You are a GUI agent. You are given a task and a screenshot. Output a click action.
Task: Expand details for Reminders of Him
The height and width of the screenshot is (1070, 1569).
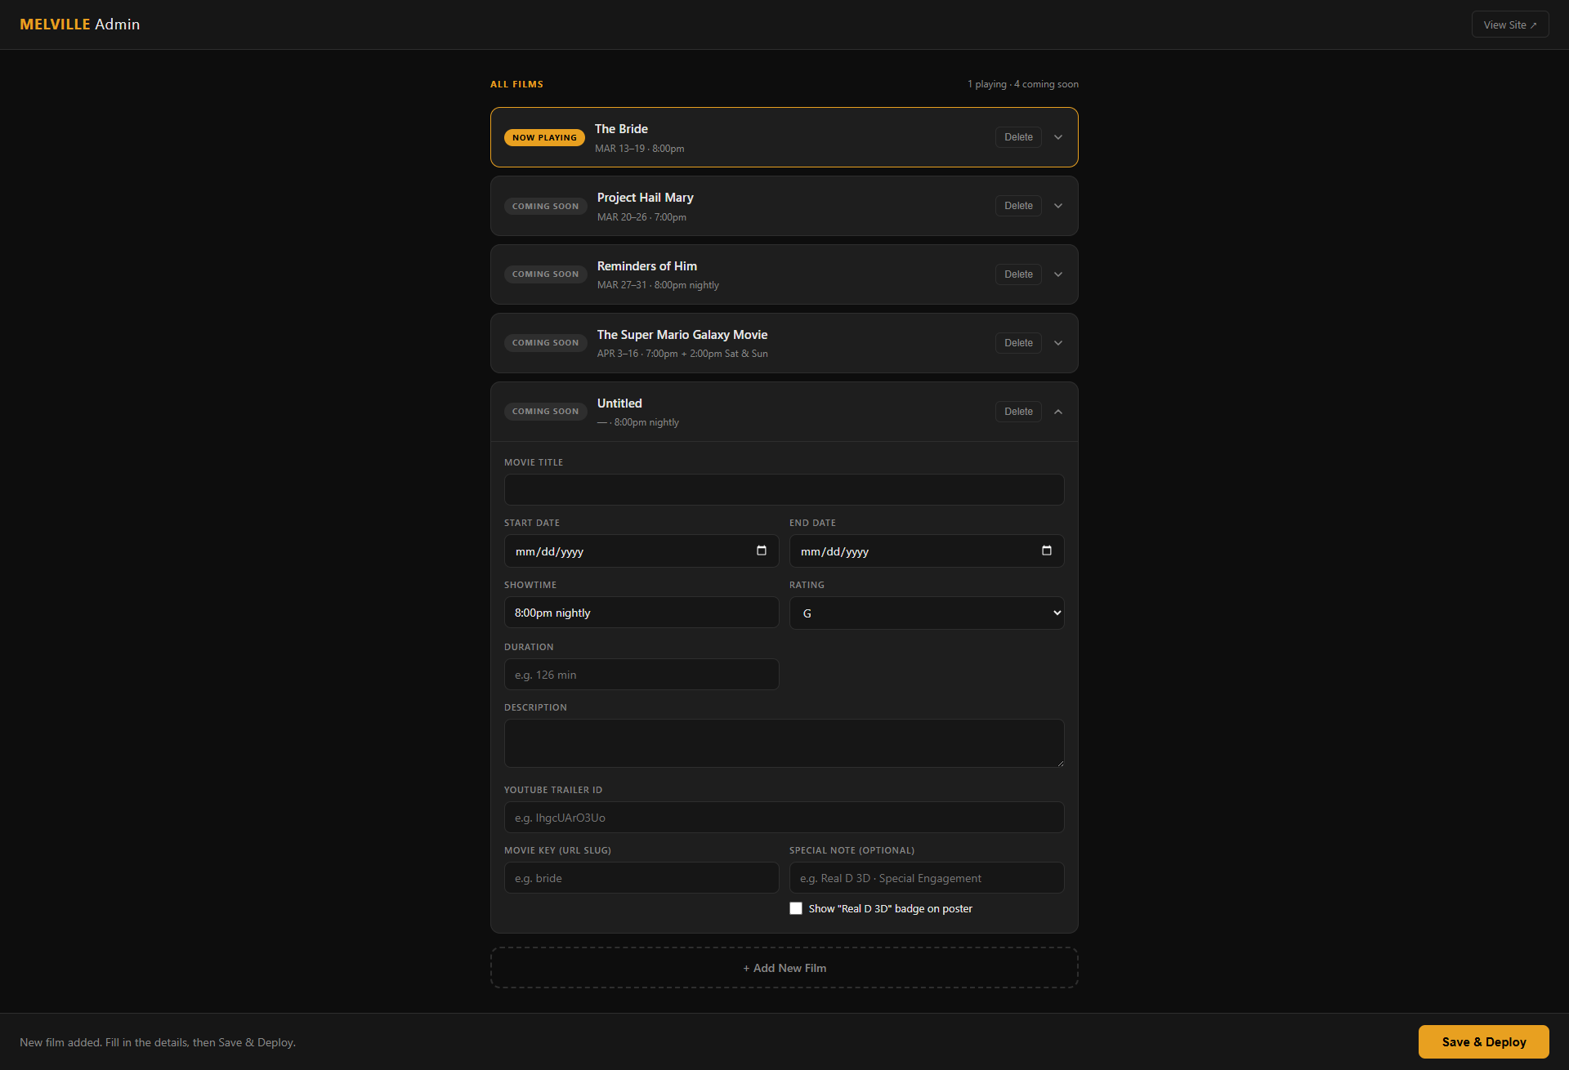point(1058,274)
